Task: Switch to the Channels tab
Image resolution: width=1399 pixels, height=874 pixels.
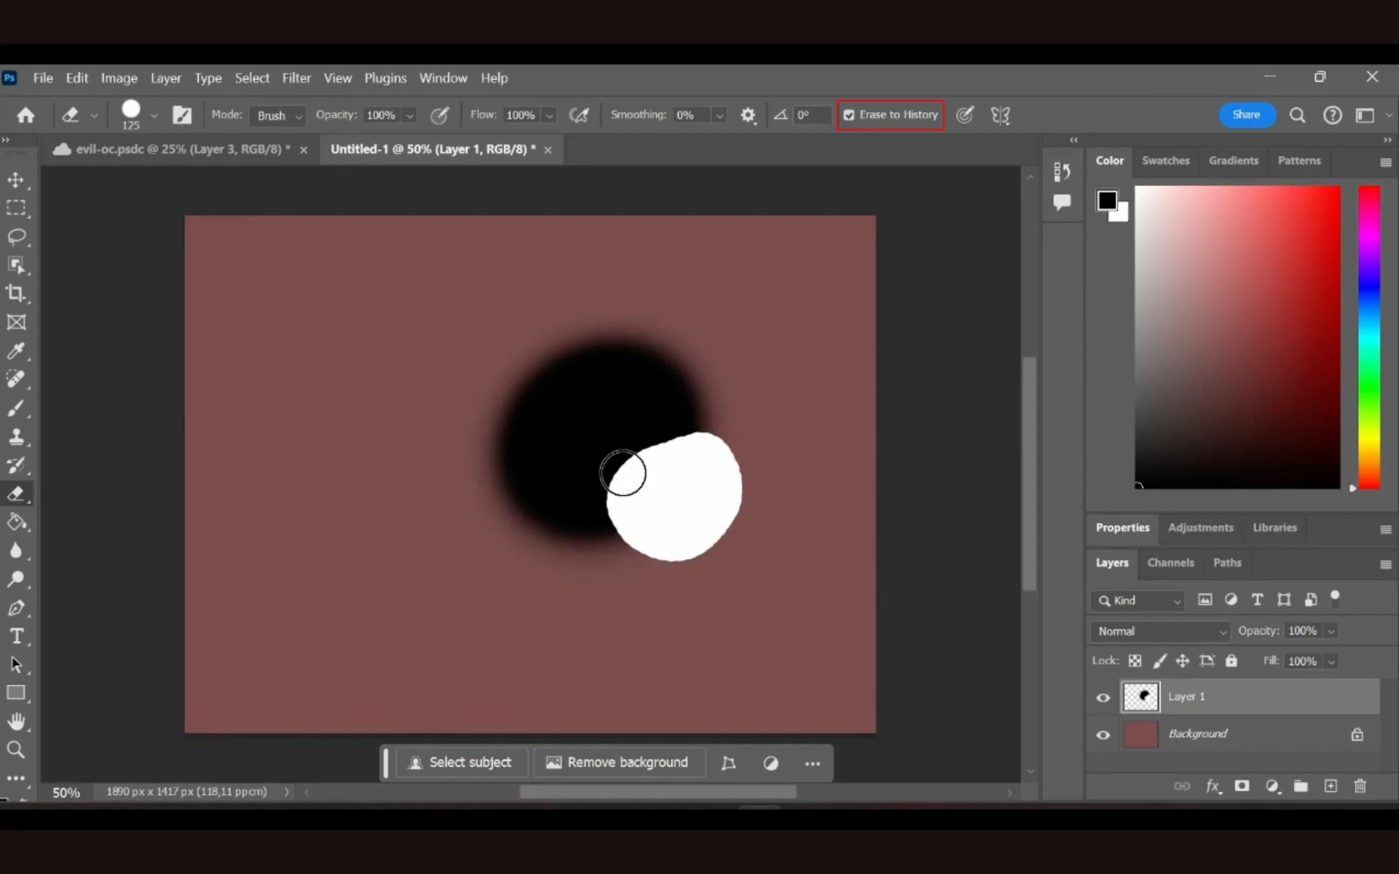Action: pyautogui.click(x=1170, y=563)
